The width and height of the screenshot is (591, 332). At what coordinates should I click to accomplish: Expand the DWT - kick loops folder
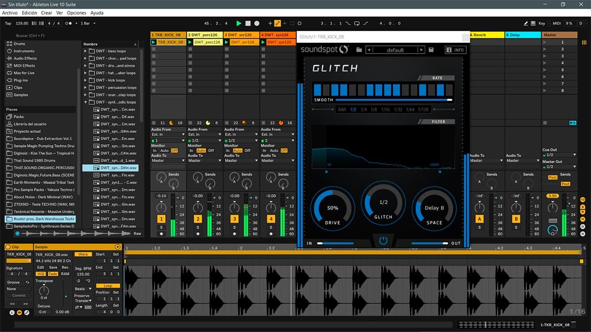pos(86,80)
